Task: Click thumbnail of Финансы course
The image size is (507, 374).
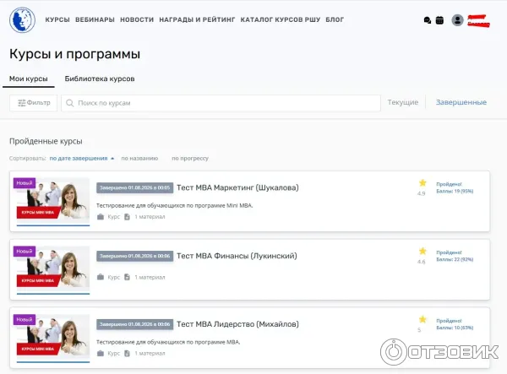Action: [x=53, y=268]
